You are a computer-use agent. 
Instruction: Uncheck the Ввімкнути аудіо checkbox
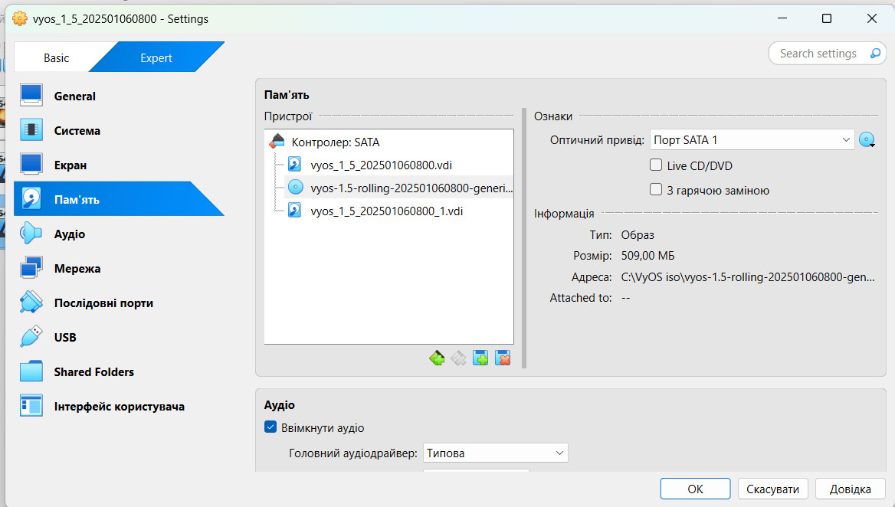(270, 427)
